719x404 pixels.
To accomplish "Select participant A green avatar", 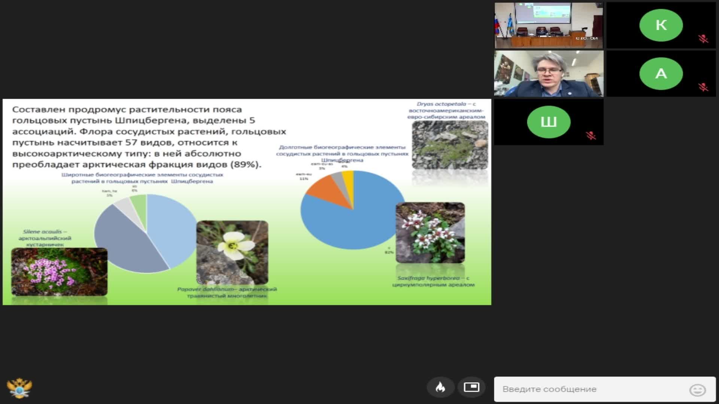I will coord(661,74).
